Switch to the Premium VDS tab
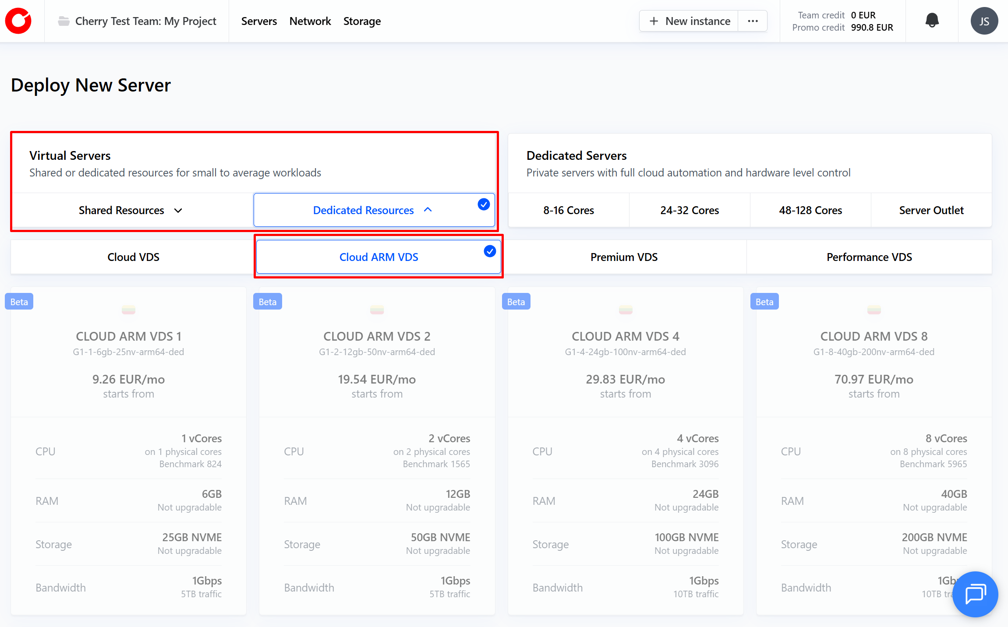The height and width of the screenshot is (627, 1008). (624, 257)
